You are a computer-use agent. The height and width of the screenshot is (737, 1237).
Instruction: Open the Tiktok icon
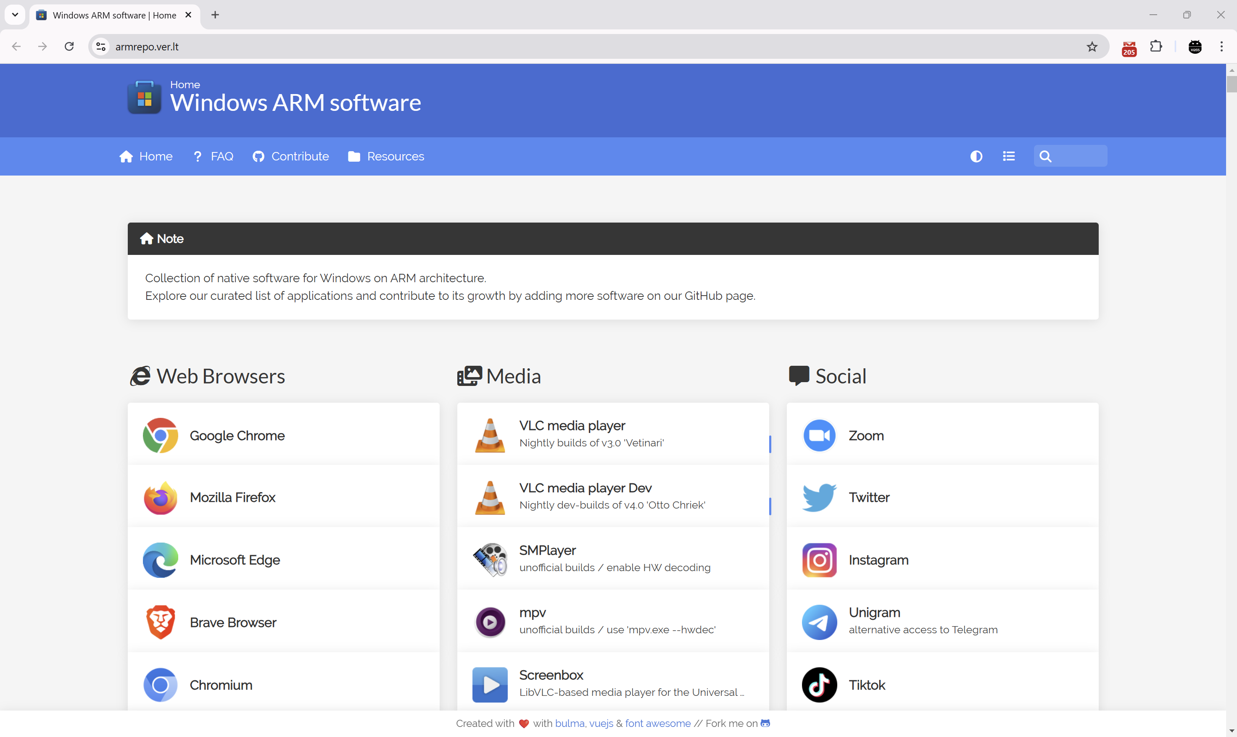pyautogui.click(x=819, y=685)
